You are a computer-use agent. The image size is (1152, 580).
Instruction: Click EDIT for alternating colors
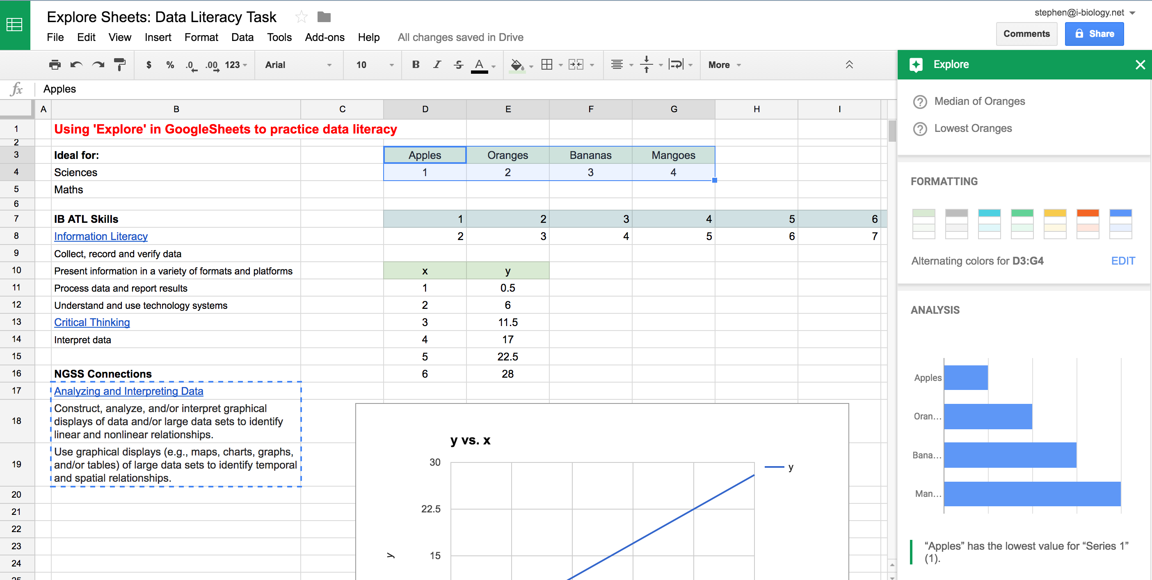click(x=1123, y=261)
